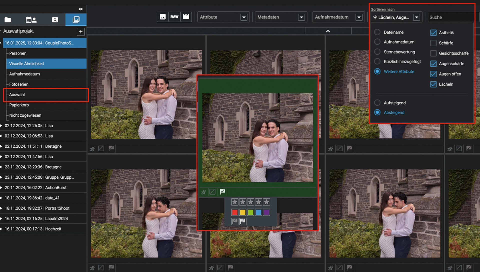Screen dimensions: 480x272
Task: Toggle the image file type filter
Action: pos(163,17)
